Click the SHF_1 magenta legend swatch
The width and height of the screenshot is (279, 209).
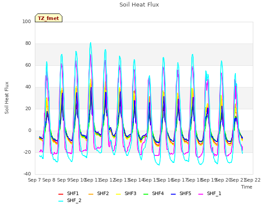pyautogui.click(x=201, y=194)
